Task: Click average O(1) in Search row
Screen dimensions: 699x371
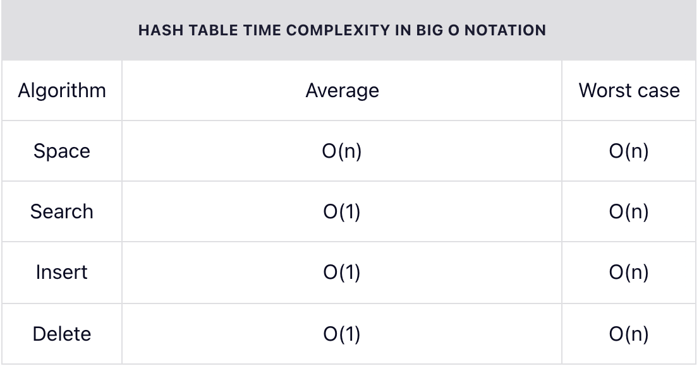Action: pyautogui.click(x=342, y=212)
